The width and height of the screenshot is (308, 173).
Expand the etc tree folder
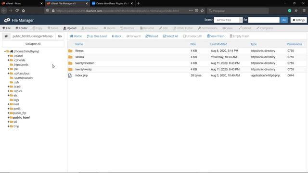(x=9, y=95)
